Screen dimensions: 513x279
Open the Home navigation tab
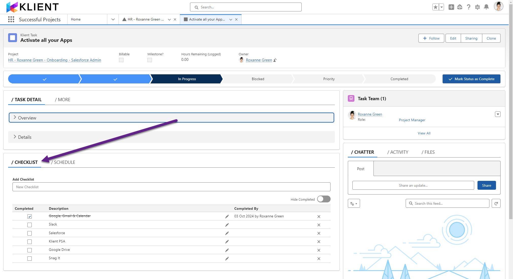87,20
